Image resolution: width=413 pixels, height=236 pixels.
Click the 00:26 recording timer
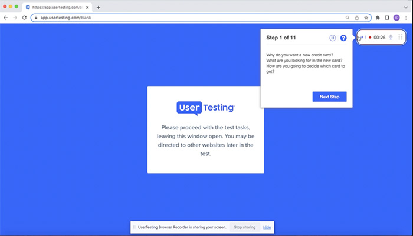click(379, 38)
